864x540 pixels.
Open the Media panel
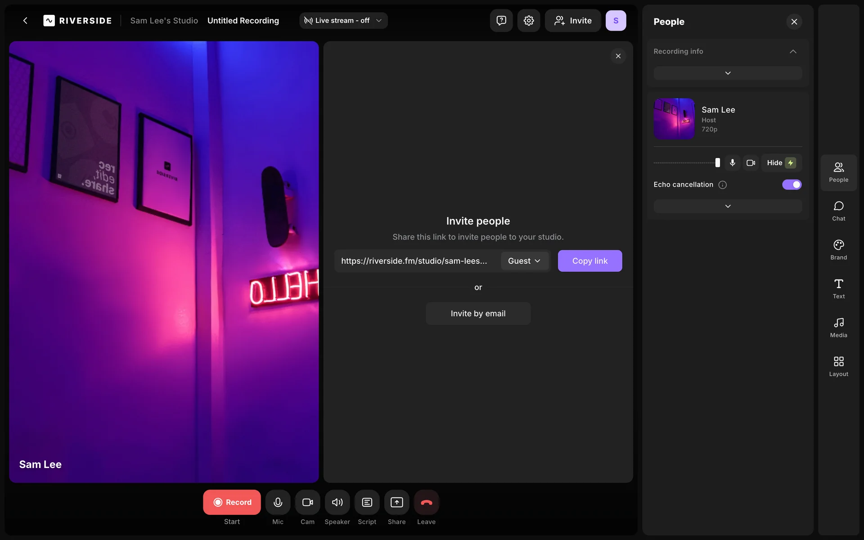tap(838, 328)
